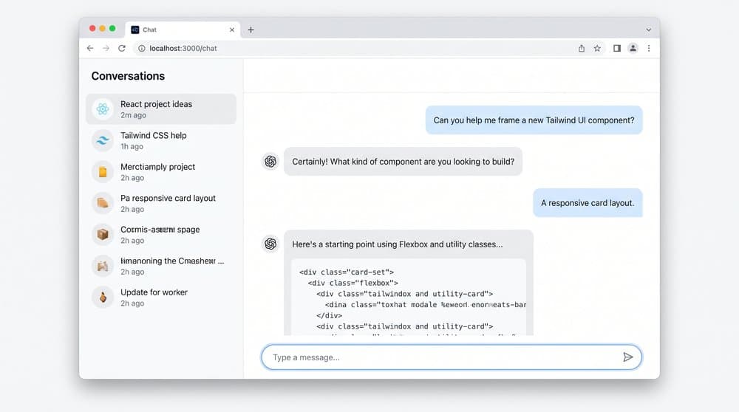The height and width of the screenshot is (412, 739).
Task: Open the Update for worker conversation
Action: [161, 298]
